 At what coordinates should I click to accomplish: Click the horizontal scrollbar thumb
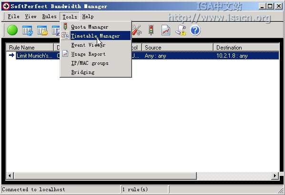coord(105,176)
